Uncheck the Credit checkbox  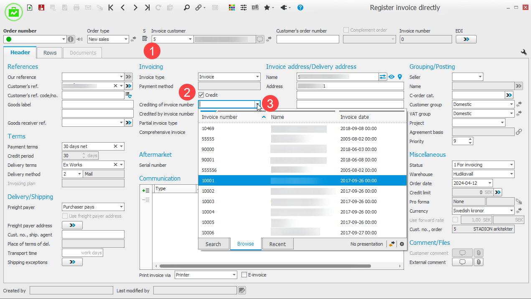tap(201, 95)
